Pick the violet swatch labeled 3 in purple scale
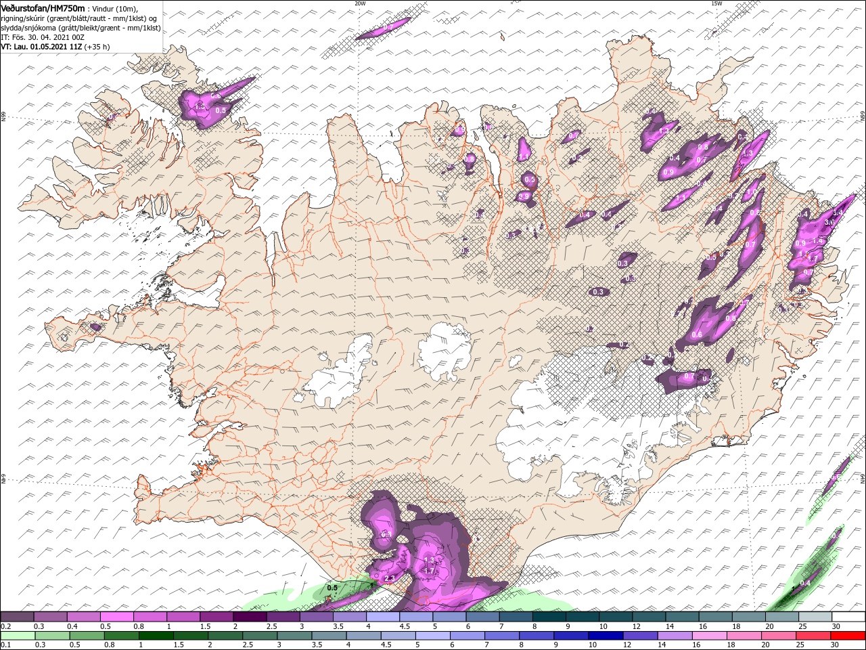866x650 pixels. pos(316,617)
